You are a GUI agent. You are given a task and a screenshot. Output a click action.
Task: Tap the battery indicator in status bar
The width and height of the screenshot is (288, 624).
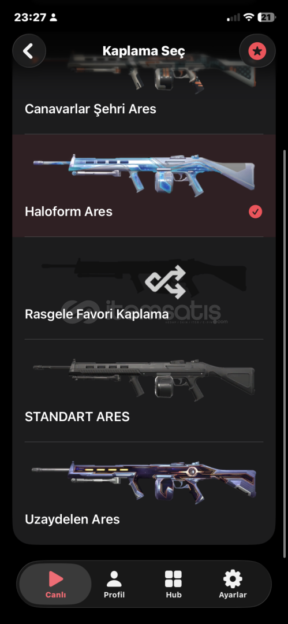tap(265, 17)
